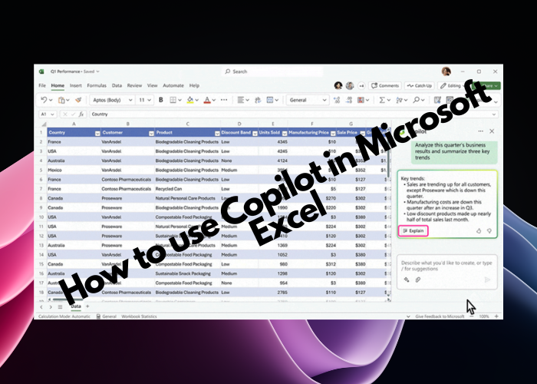Select the cell containing Recycled Can
537x384 pixels.
click(x=188, y=189)
